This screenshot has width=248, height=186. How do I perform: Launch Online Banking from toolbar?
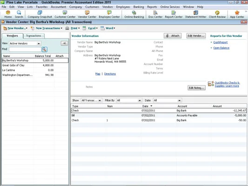point(134,14)
